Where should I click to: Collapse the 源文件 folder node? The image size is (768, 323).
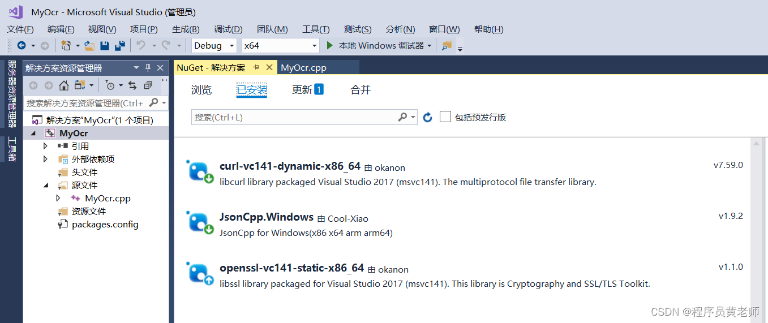point(46,185)
